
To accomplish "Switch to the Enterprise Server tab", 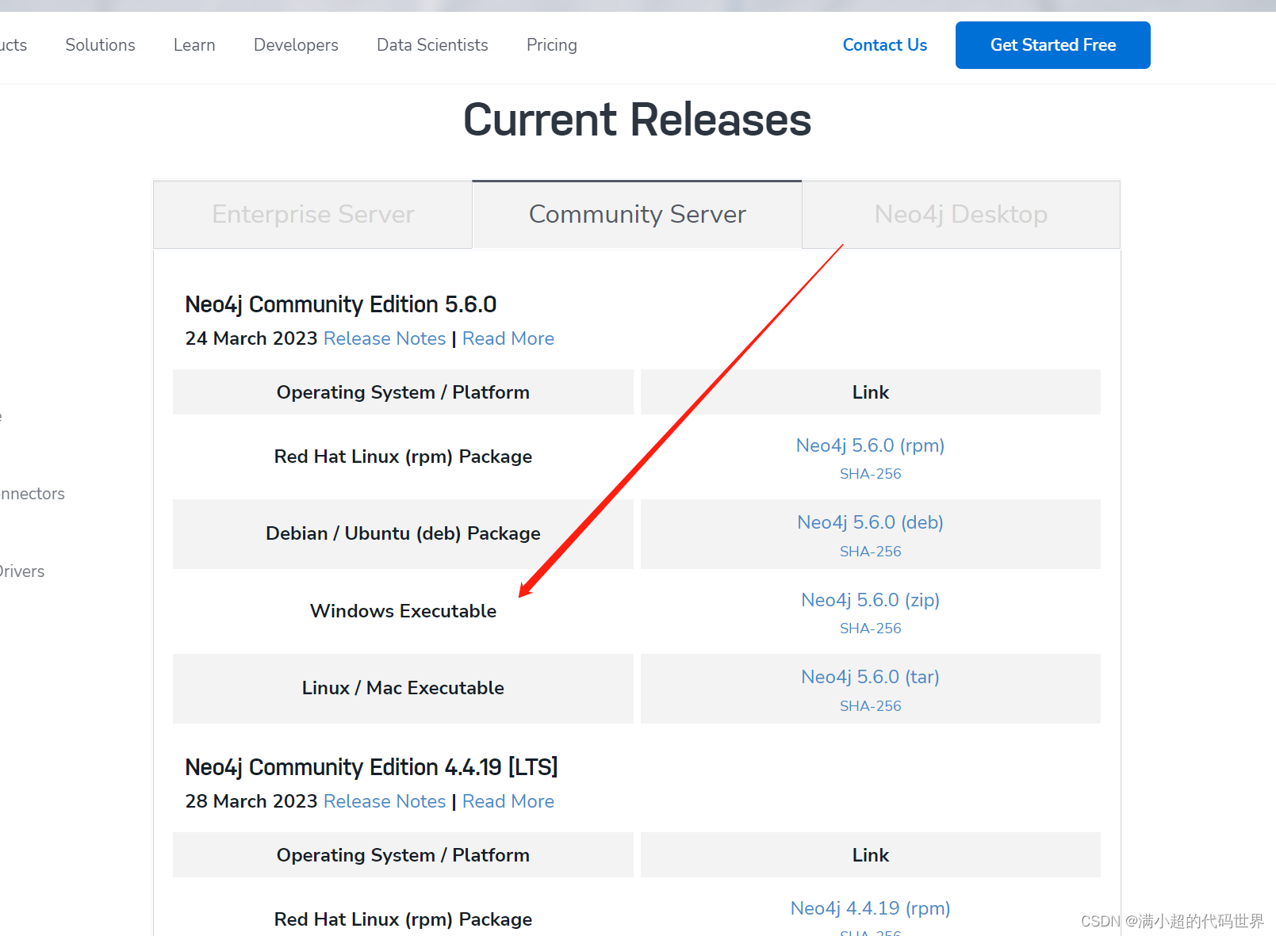I will pyautogui.click(x=313, y=214).
